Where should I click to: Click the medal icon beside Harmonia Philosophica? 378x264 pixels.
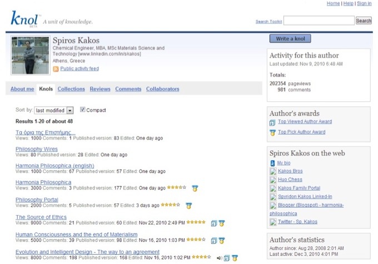[195, 188]
